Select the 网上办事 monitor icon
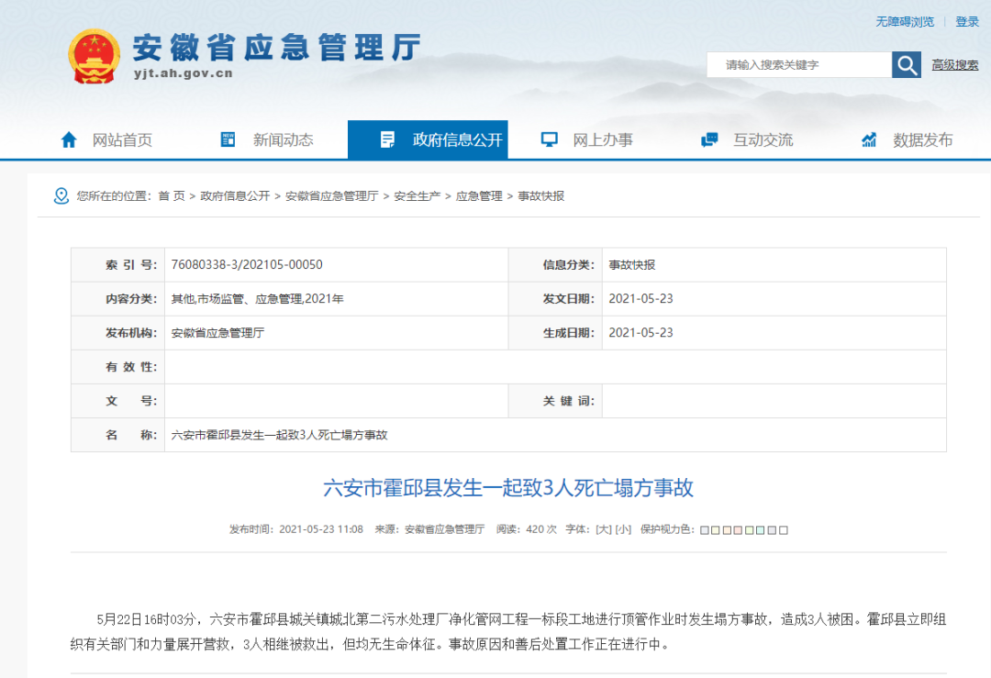This screenshot has width=991, height=678. 548,139
